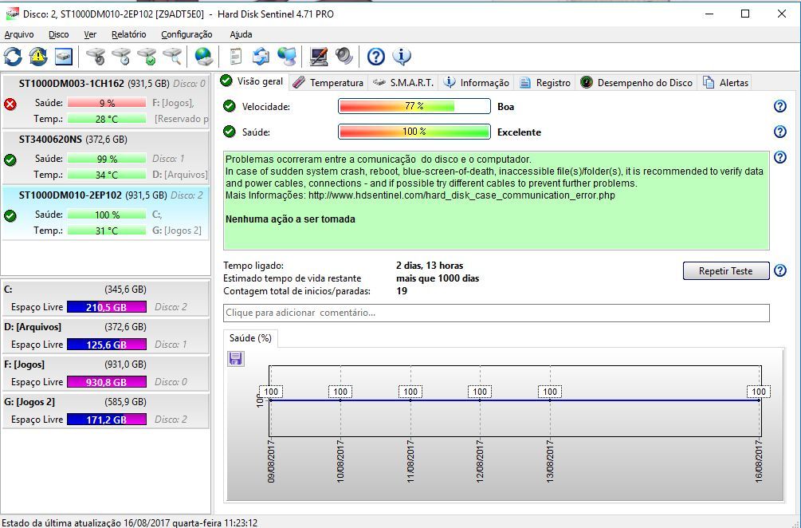The height and width of the screenshot is (528, 801).
Task: Click the blue info bubble about icon
Action: [402, 56]
